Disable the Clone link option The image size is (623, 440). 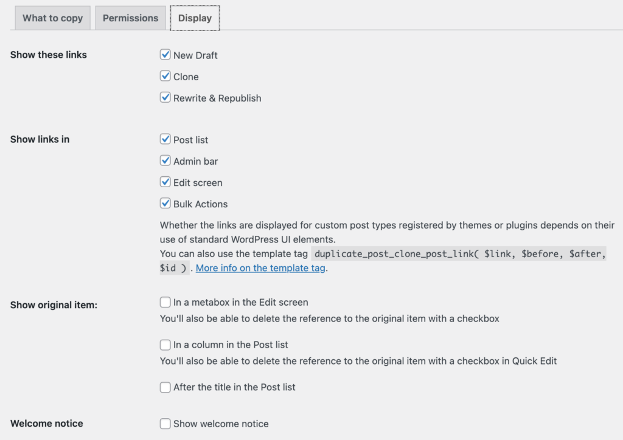(165, 77)
